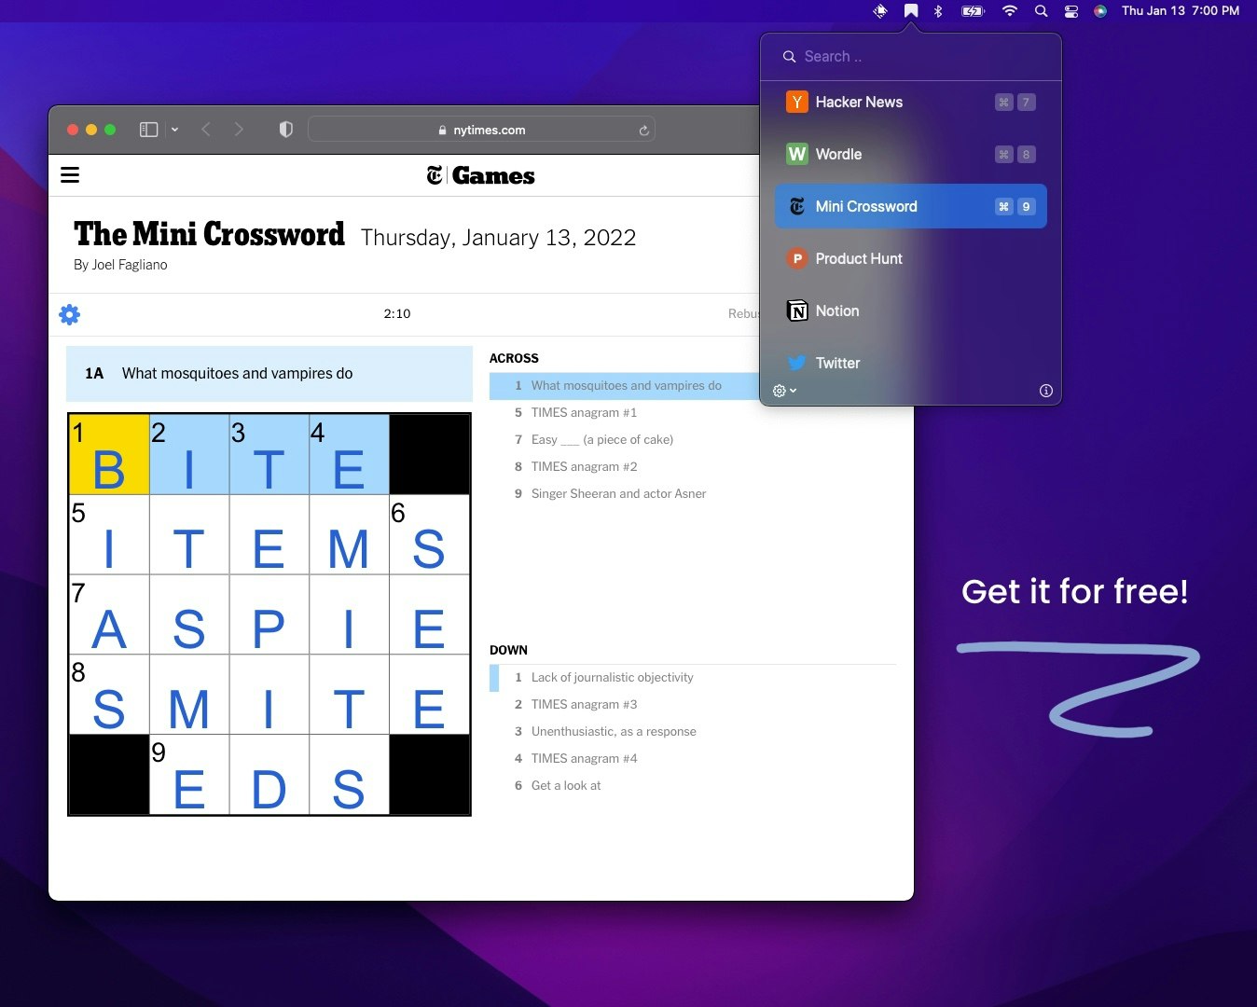Select crossword cell 8 containing S
The image size is (1257, 1007).
[x=109, y=695]
